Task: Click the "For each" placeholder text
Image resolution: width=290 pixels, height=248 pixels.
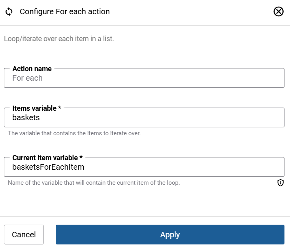Action: 27,78
